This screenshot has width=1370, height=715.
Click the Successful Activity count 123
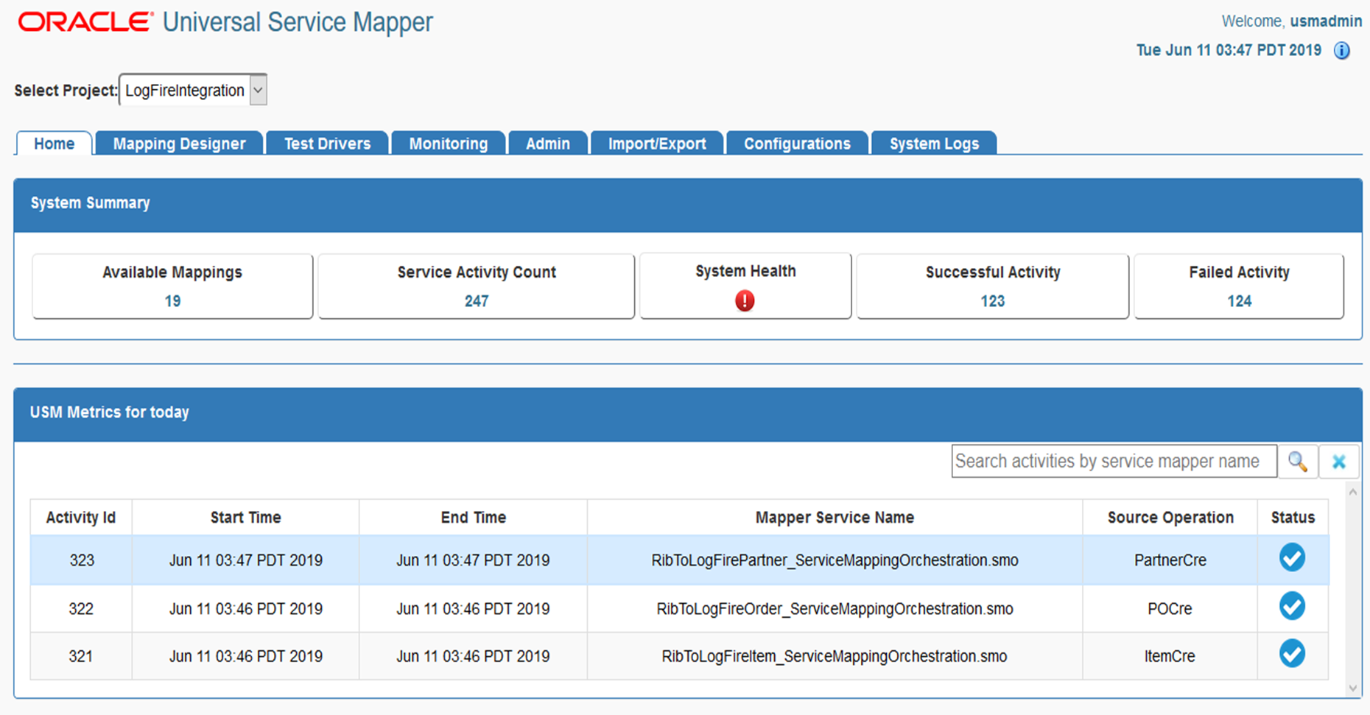[993, 301]
